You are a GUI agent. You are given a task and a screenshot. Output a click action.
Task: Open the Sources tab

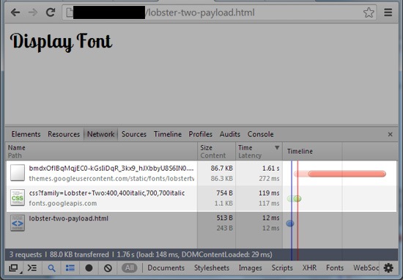(134, 134)
